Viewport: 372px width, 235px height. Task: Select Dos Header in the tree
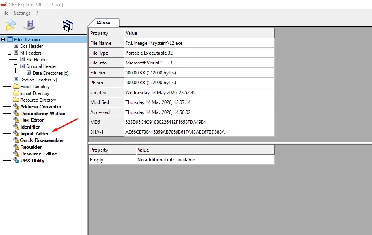[31, 46]
